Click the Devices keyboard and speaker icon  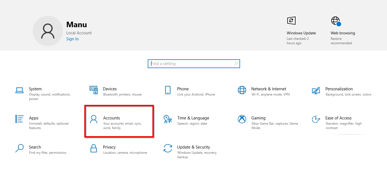point(94,90)
